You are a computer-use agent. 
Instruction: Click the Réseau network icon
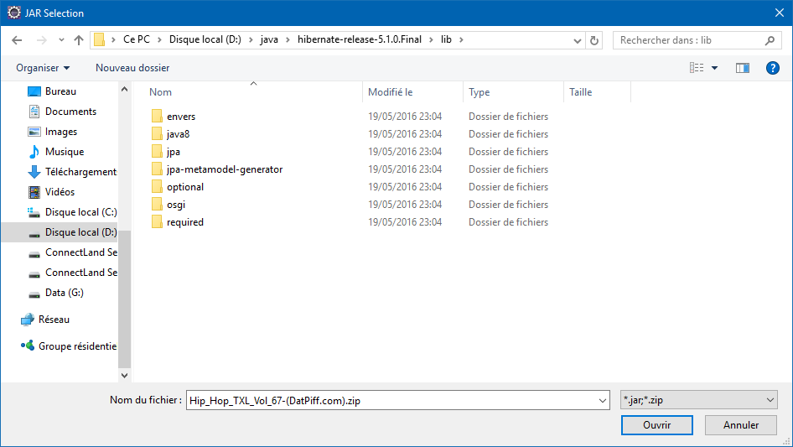(28, 320)
